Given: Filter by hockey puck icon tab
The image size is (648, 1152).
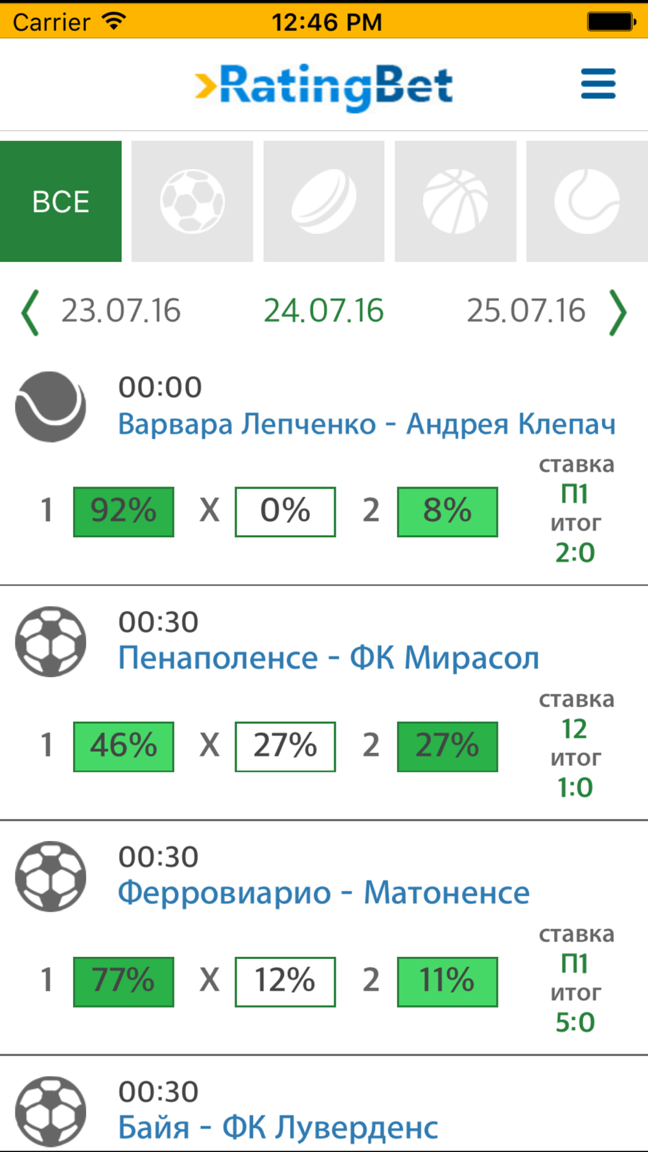Looking at the screenshot, I should 323,202.
